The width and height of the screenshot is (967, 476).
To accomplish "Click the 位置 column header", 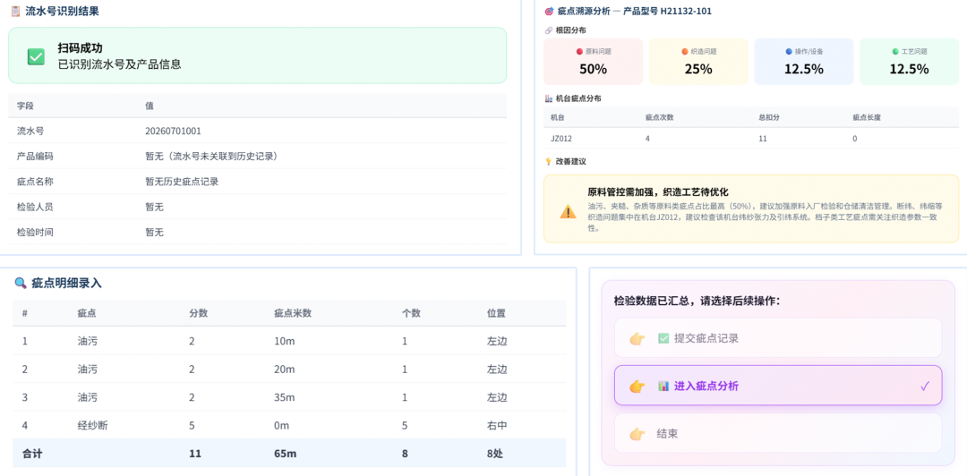I will [x=496, y=313].
